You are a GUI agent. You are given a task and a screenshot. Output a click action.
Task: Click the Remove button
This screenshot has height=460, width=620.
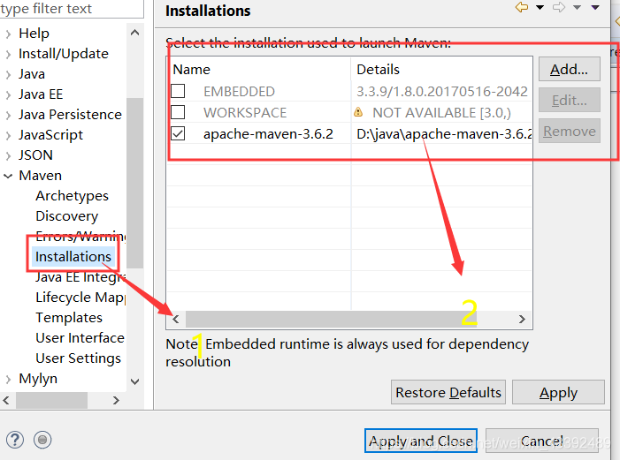569,131
